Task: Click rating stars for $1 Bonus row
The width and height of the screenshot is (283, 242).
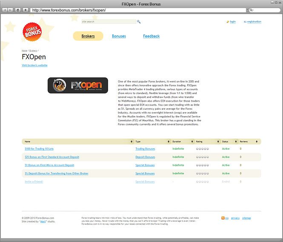Action: (x=202, y=165)
